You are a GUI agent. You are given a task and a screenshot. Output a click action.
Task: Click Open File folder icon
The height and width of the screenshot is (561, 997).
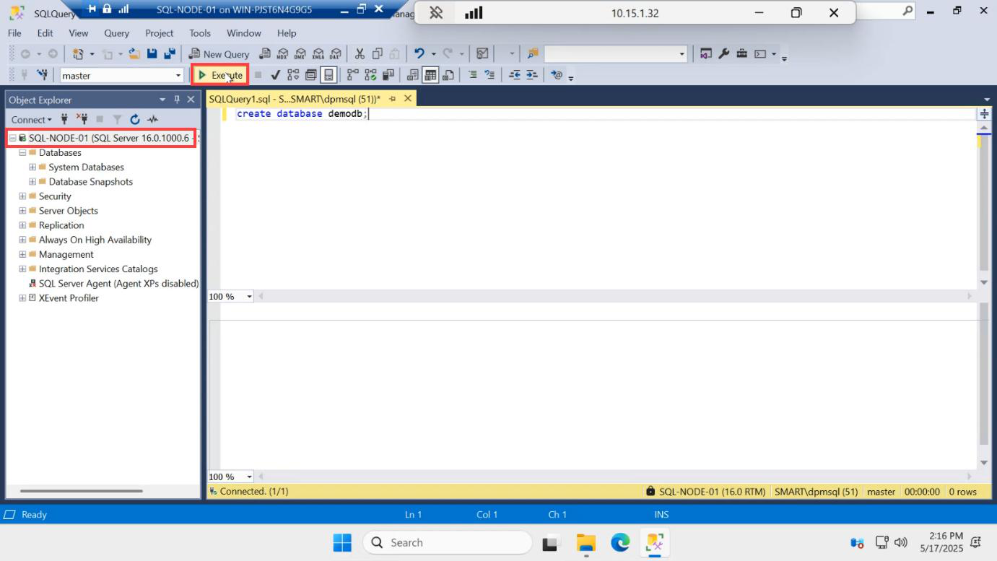[x=134, y=53]
